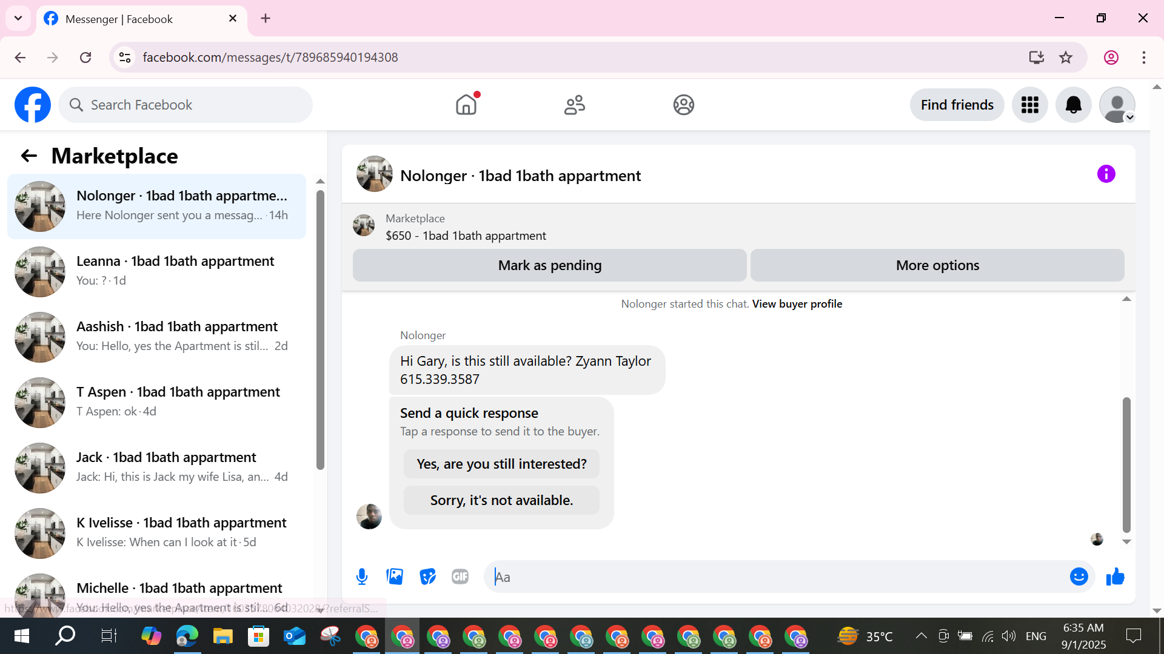Open Chrome three-dot menu

click(x=1143, y=58)
